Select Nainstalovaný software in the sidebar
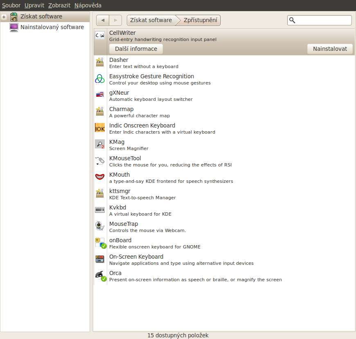 pyautogui.click(x=52, y=27)
